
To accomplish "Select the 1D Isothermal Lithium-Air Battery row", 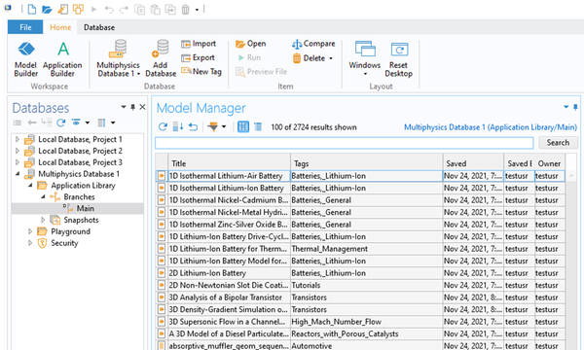I will [360, 176].
